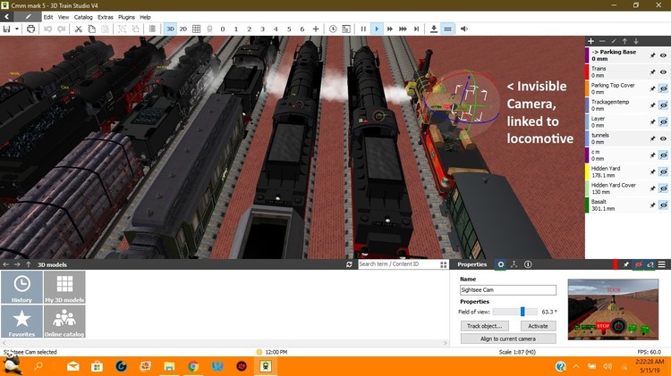Image resolution: width=671 pixels, height=376 pixels.
Task: Click the info icon in the Properties panel
Action: click(528, 265)
